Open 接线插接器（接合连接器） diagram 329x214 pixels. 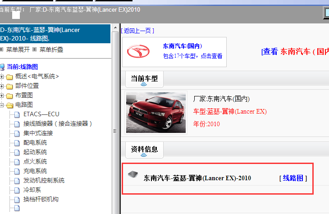[58, 123]
